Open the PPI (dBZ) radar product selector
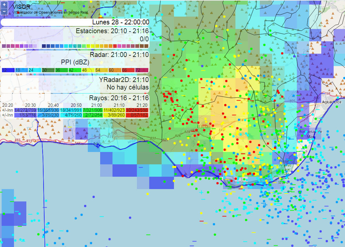 click(75, 62)
